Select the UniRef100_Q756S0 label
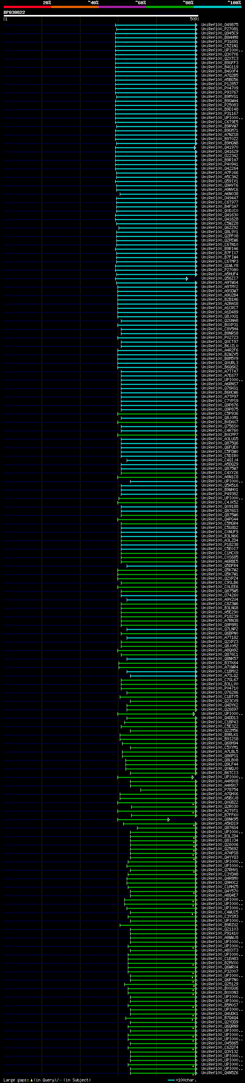The width and height of the screenshot is (245, 1083). click(220, 426)
